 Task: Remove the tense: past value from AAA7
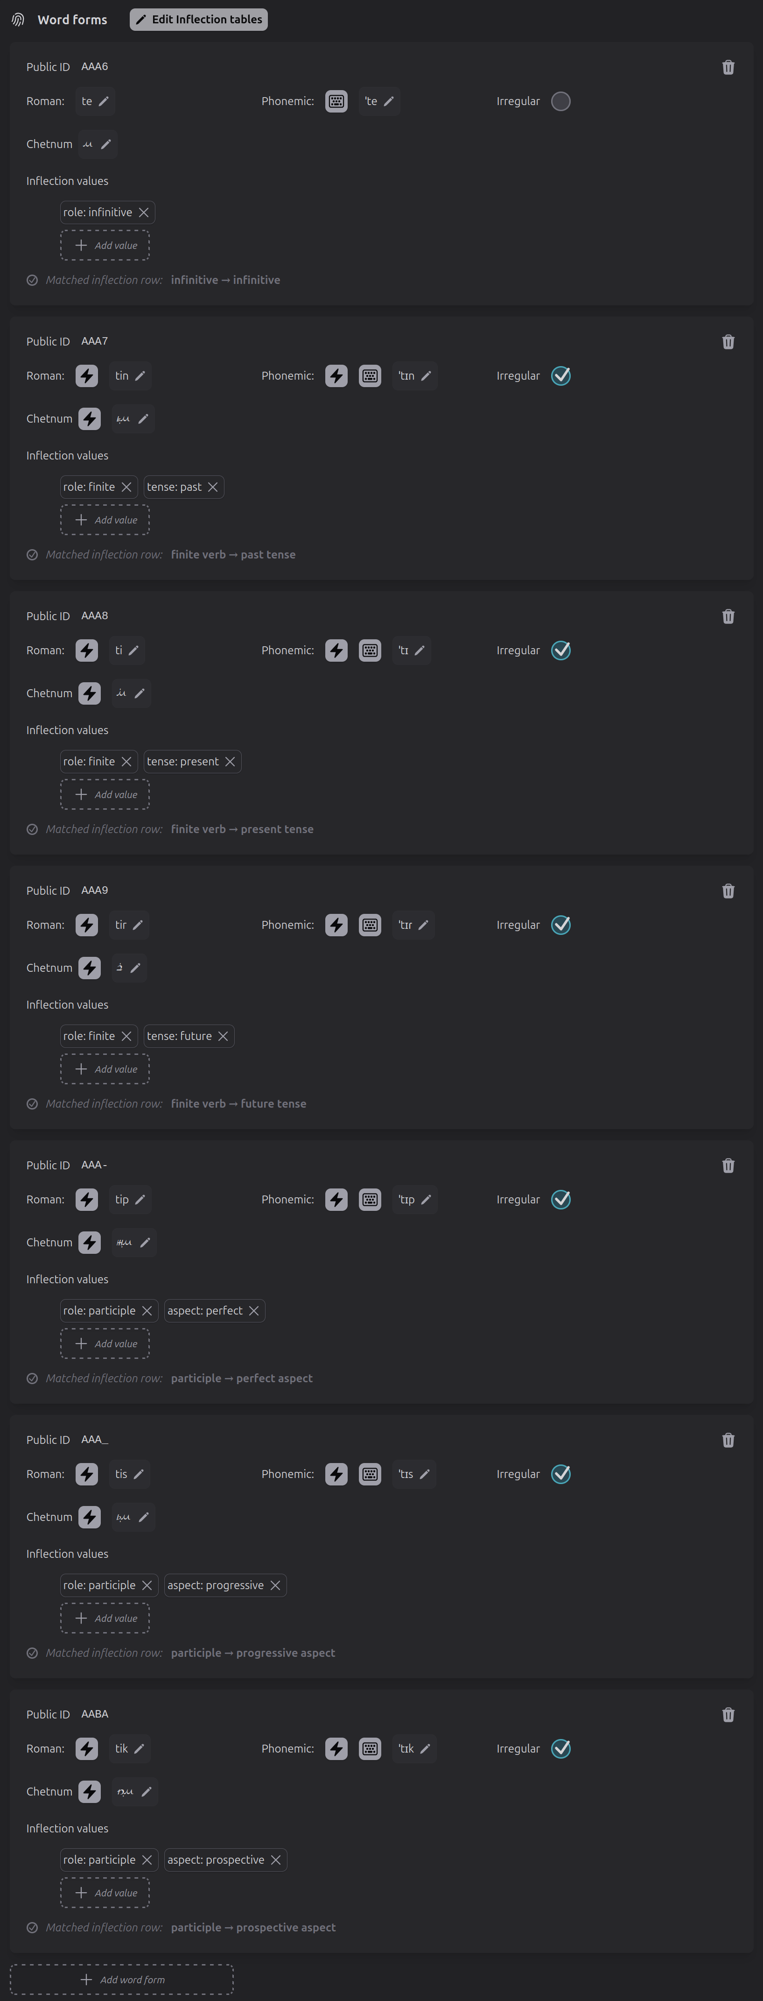(213, 487)
